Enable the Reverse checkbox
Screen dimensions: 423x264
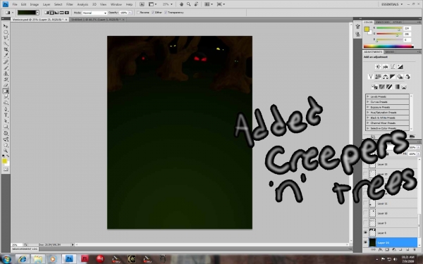tap(138, 13)
